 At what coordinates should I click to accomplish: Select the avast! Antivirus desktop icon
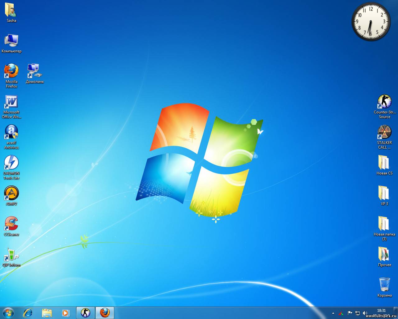[12, 132]
